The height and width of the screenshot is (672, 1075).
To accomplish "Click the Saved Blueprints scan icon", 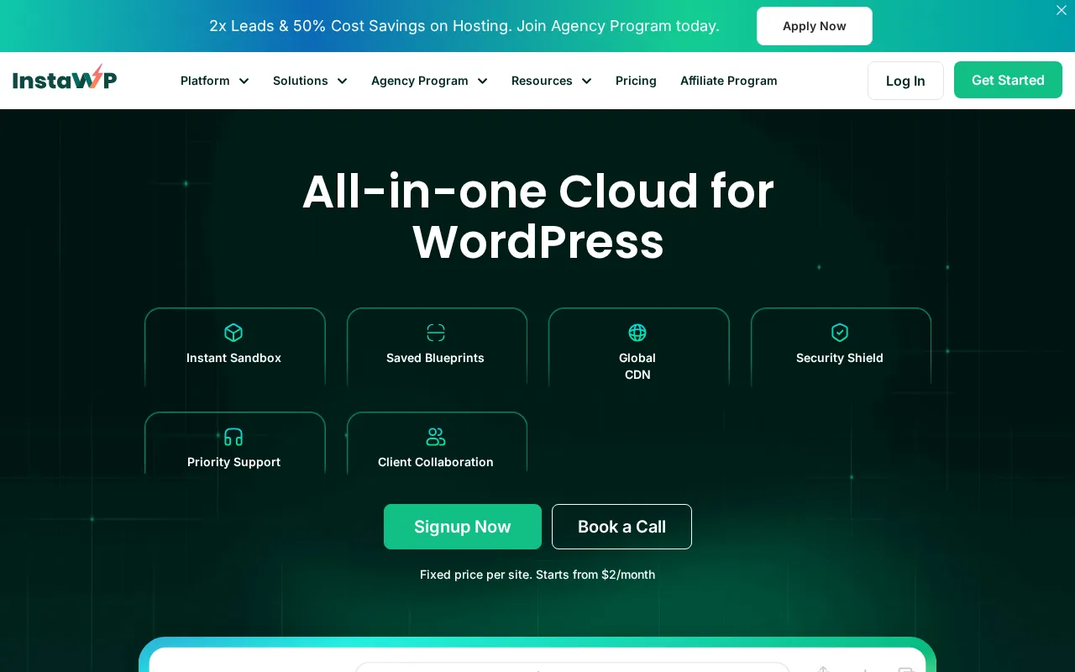I will [x=436, y=333].
